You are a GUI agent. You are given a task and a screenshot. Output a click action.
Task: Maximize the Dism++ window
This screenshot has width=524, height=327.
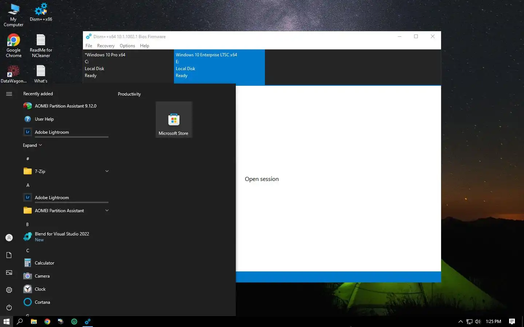pos(416,36)
